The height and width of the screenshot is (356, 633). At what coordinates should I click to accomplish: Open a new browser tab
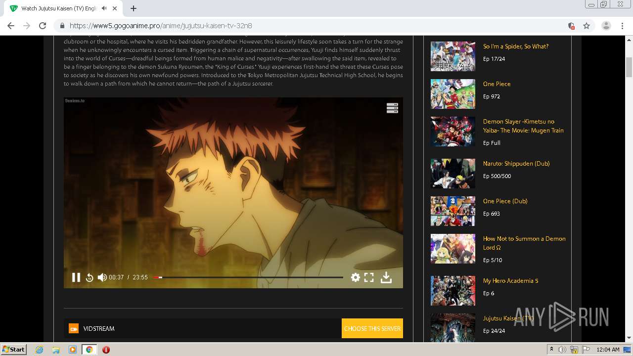tap(134, 8)
